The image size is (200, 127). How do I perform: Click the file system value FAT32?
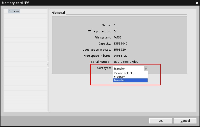[118, 37]
